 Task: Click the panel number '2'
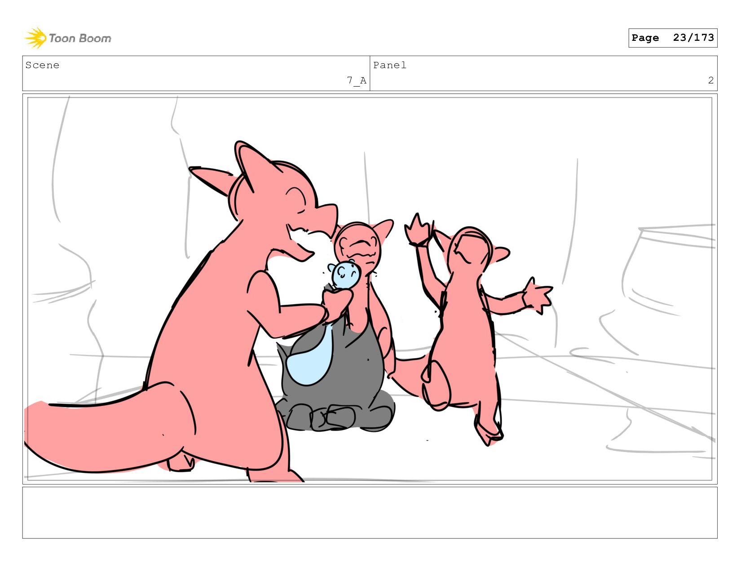tap(710, 80)
